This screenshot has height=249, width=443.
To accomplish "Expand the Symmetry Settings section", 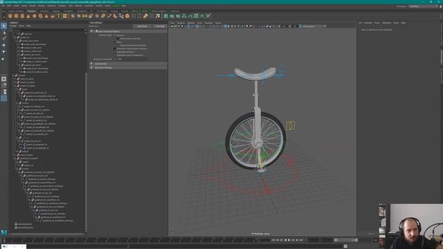I will (x=91, y=68).
